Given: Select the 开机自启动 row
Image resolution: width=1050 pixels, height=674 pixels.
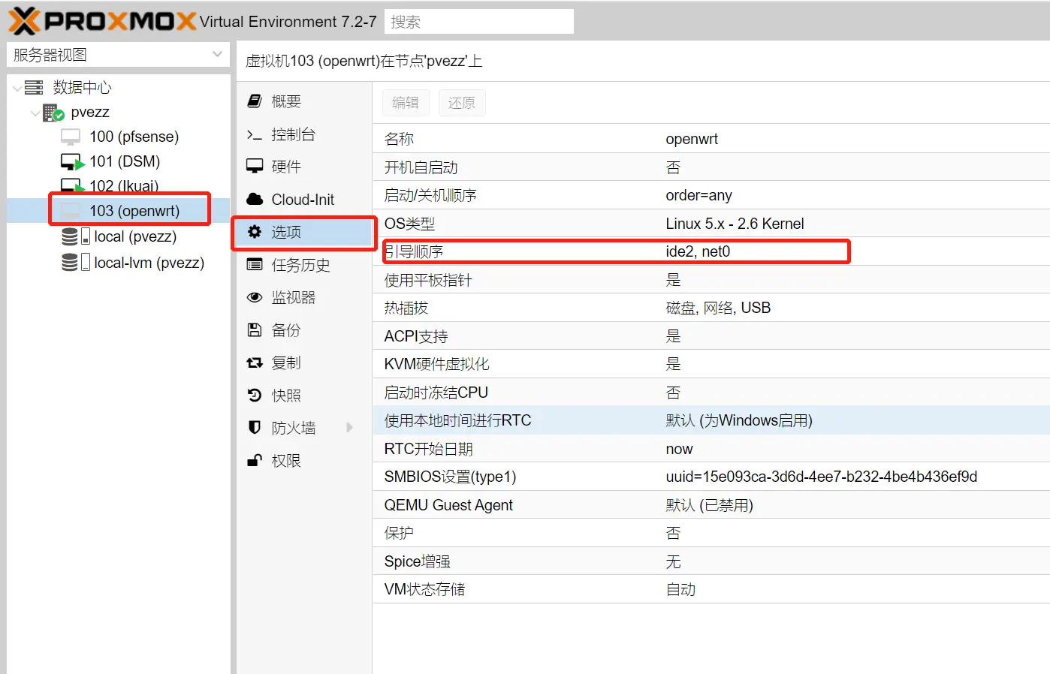Looking at the screenshot, I should 711,167.
